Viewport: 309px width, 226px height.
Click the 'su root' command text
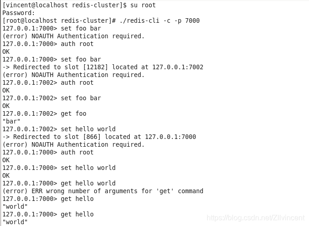(x=143, y=5)
